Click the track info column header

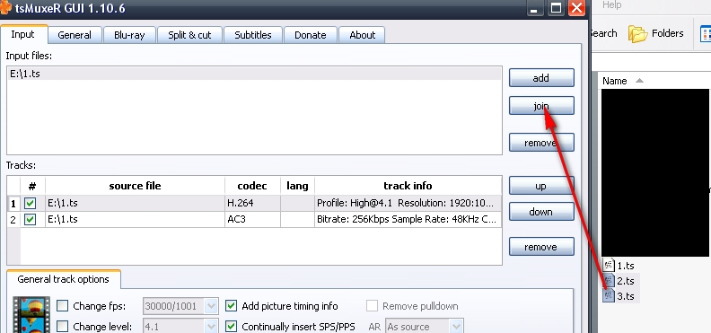coord(408,186)
